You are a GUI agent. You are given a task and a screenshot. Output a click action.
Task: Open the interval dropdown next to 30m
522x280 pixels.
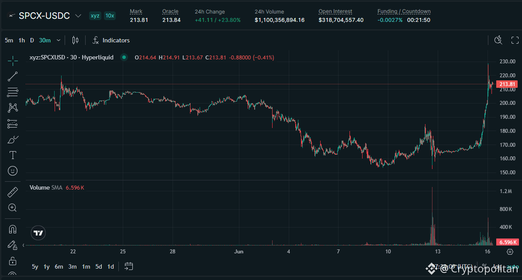click(59, 40)
